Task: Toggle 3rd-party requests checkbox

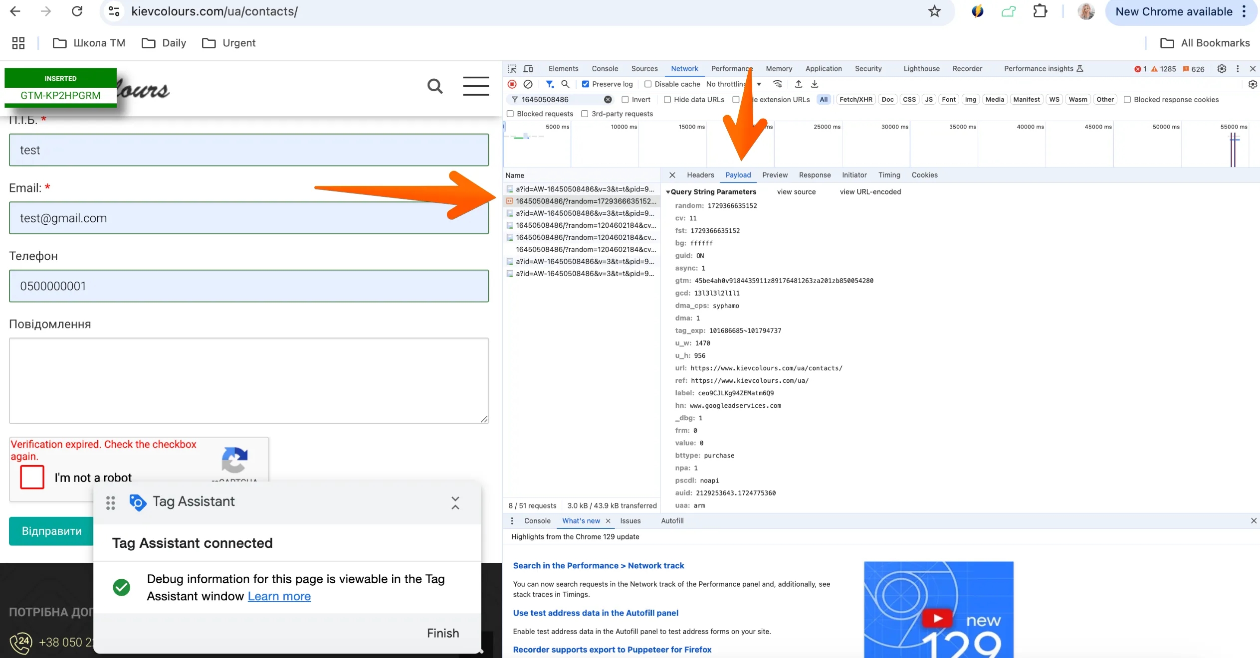Action: [x=585, y=114]
